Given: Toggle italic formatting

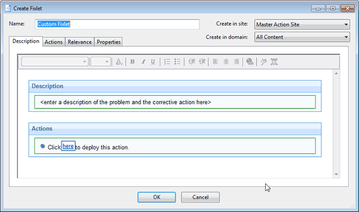Looking at the screenshot, I should tap(143, 62).
